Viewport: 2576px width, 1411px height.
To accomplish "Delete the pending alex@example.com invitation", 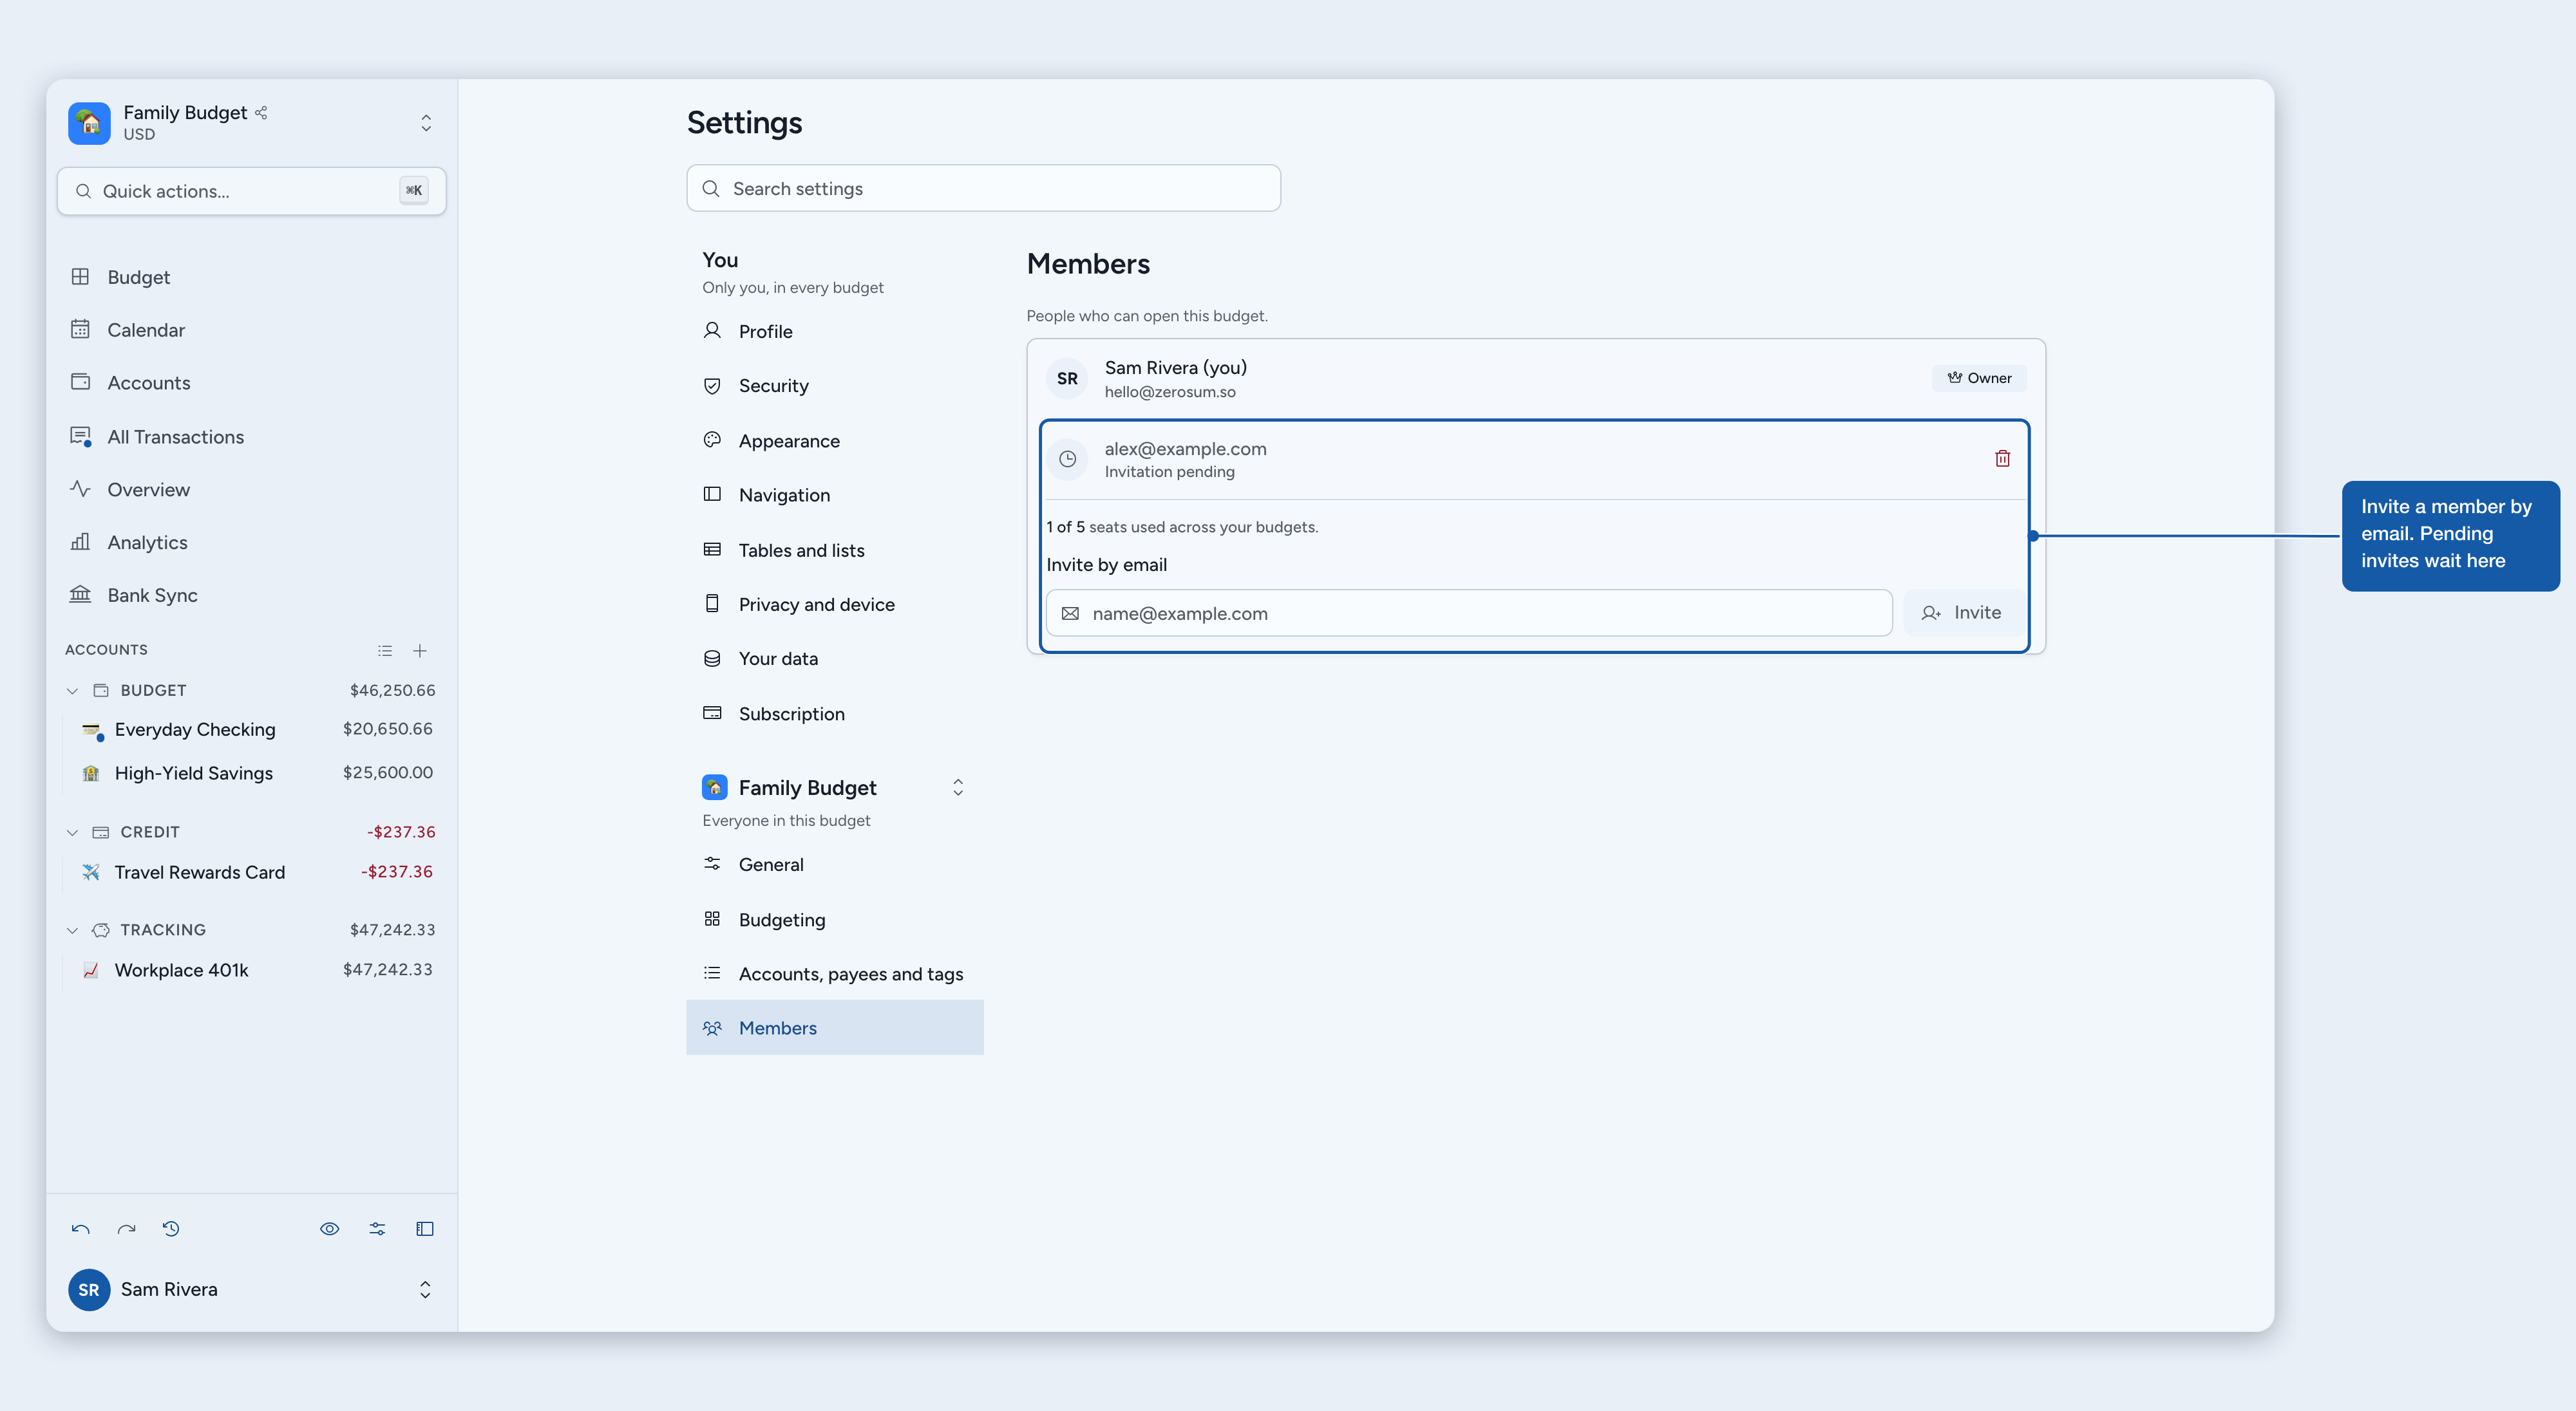I will (2002, 459).
